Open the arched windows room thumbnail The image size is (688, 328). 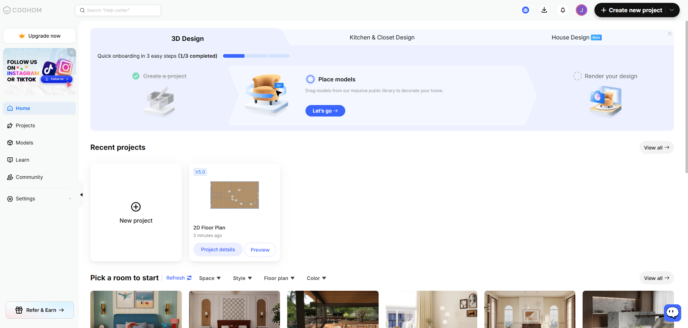(530, 309)
